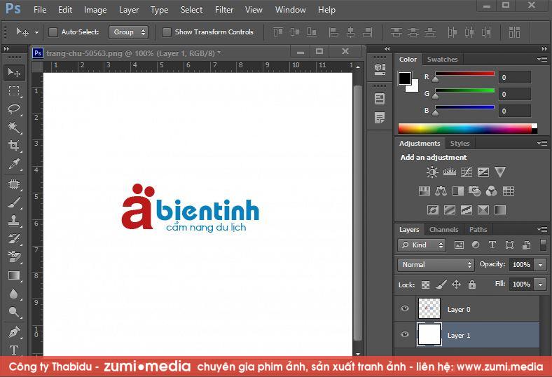Select the Layer 1 thumbnail
Screen dimensions: 552x377
[x=429, y=335]
